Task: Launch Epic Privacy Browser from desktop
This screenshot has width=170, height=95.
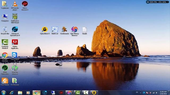Action: [74, 31]
